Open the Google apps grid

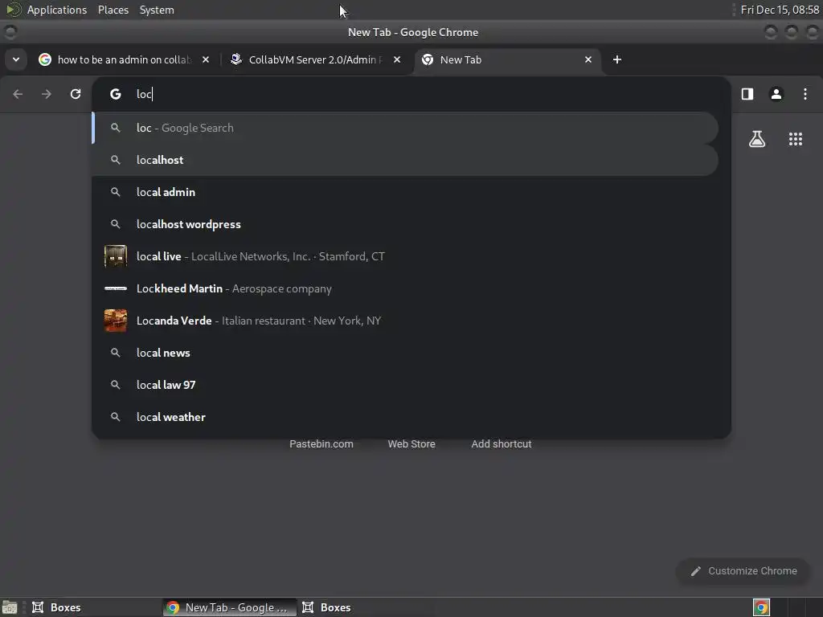(x=796, y=139)
